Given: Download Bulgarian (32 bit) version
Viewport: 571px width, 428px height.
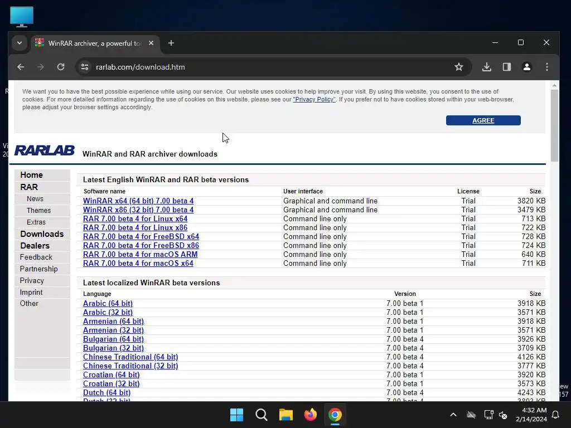Looking at the screenshot, I should [113, 348].
